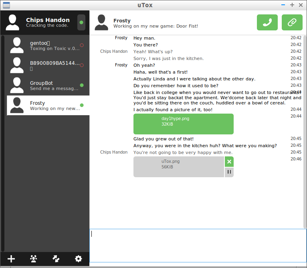Add a new friend with plus icon
The width and height of the screenshot is (307, 268).
click(x=11, y=259)
